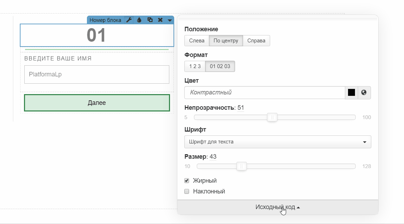Click the Далее button
404x224 pixels.
[97, 103]
